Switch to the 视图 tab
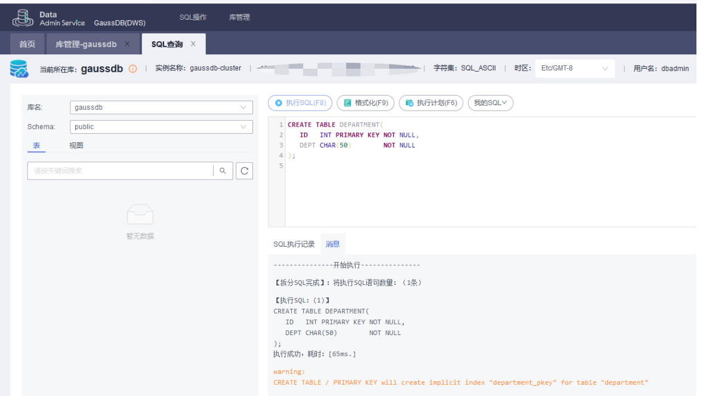 pos(76,146)
